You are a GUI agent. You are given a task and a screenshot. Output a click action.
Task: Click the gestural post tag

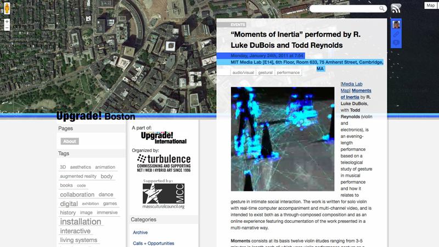[266, 72]
